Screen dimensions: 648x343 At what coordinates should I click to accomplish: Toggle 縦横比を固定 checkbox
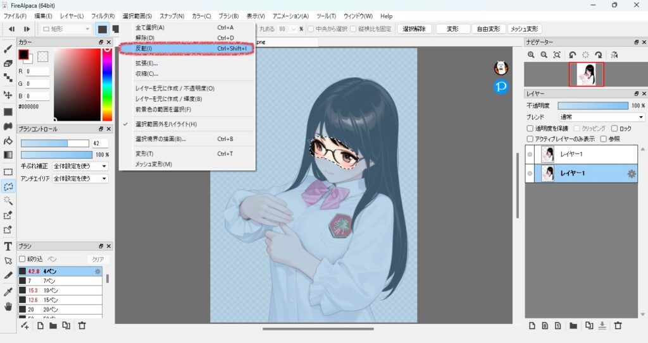(x=353, y=29)
